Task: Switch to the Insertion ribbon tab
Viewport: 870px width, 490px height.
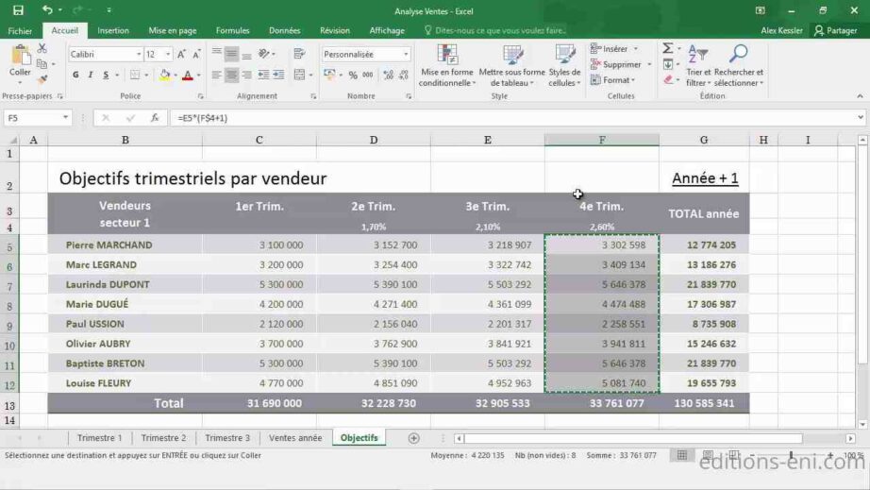Action: pyautogui.click(x=113, y=30)
